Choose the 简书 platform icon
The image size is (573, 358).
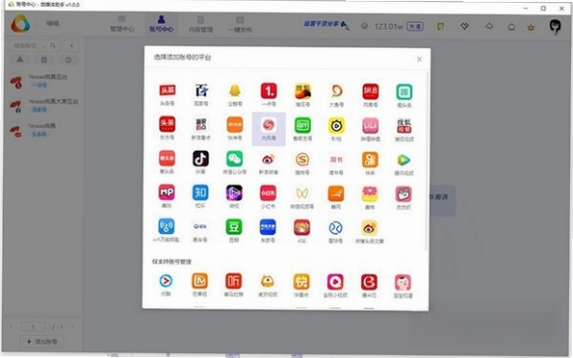336,160
